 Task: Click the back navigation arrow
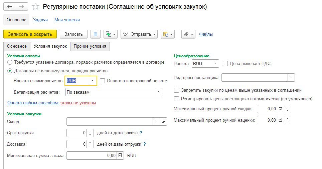coord(10,7)
